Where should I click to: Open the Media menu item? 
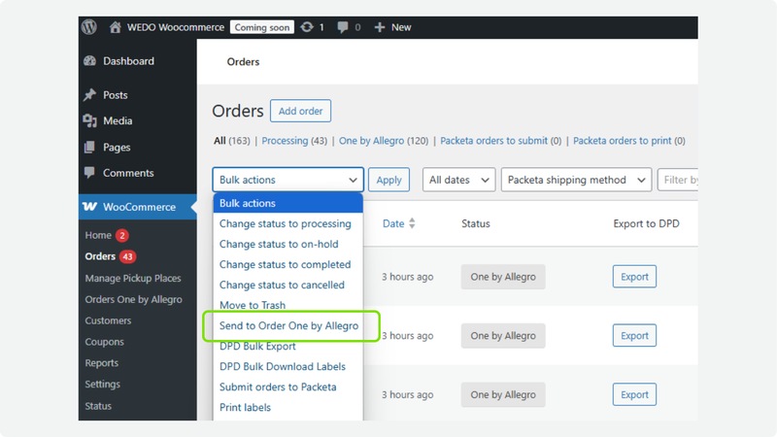point(118,120)
